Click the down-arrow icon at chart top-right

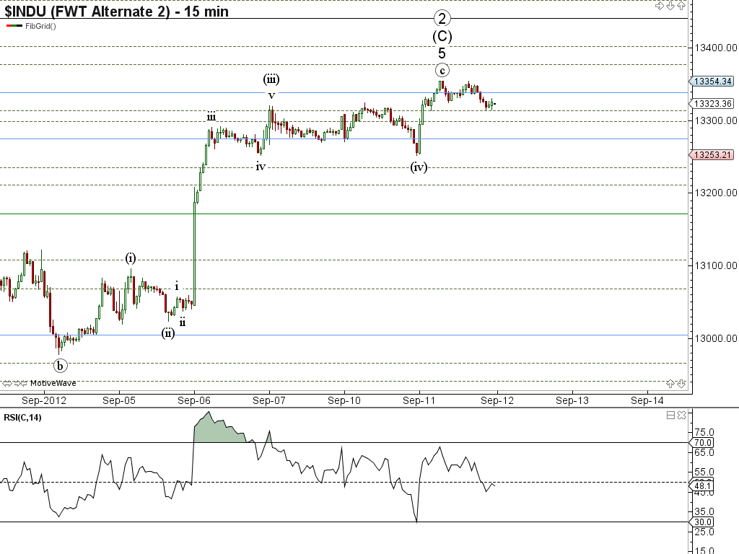(670, 6)
